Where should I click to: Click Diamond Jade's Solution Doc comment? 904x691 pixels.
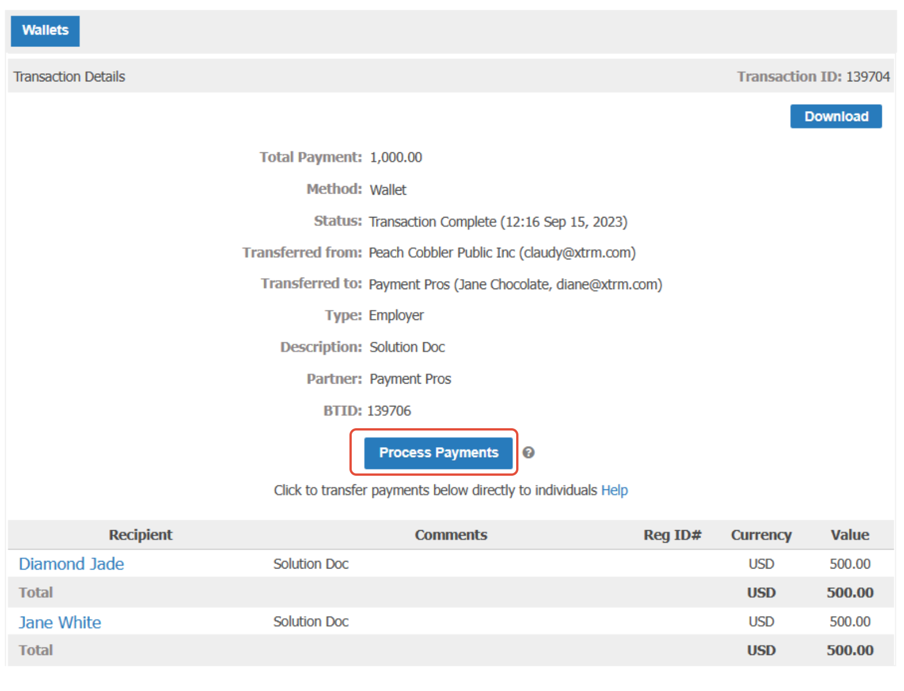click(311, 564)
